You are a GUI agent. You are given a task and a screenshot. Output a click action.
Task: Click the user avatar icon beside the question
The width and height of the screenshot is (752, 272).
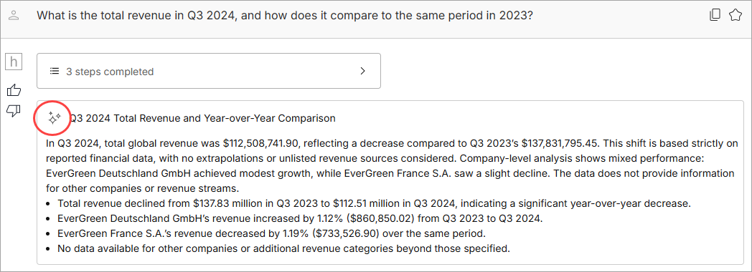[x=14, y=16]
